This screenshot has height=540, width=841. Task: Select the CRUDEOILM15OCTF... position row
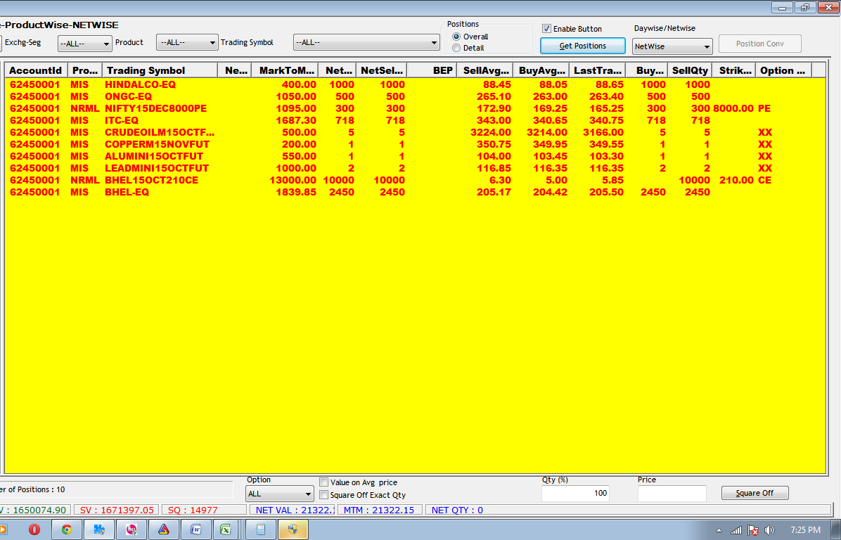coord(415,132)
